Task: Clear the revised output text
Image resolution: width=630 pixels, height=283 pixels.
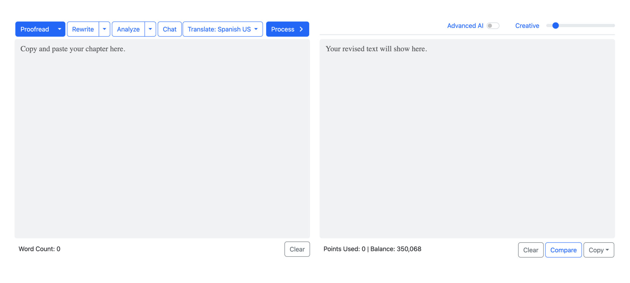Action: point(530,250)
